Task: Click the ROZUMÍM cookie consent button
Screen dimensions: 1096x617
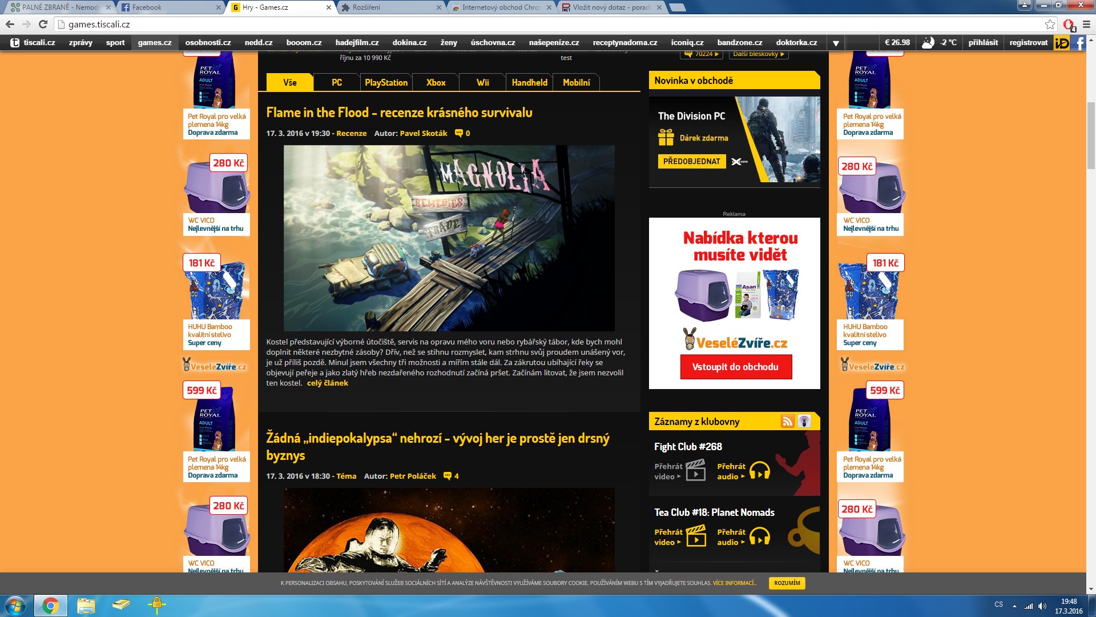Action: [787, 583]
